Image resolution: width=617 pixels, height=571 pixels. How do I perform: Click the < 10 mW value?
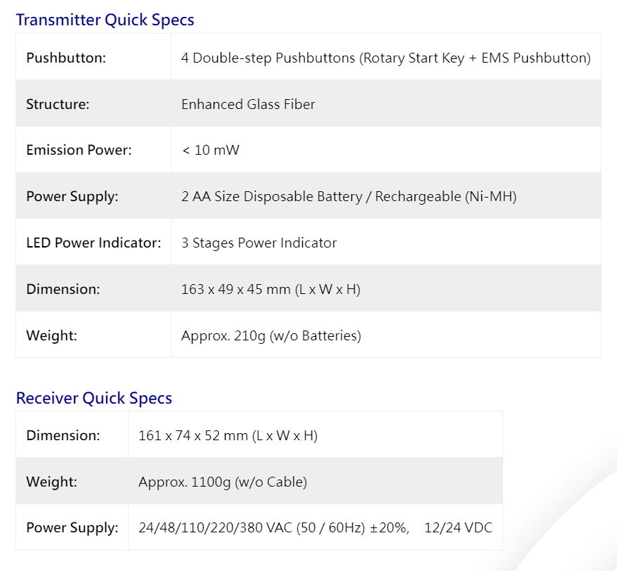coord(211,150)
